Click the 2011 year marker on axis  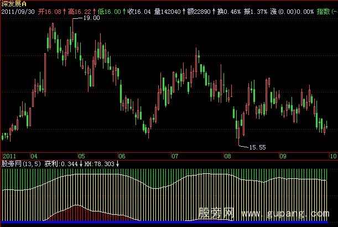10,156
